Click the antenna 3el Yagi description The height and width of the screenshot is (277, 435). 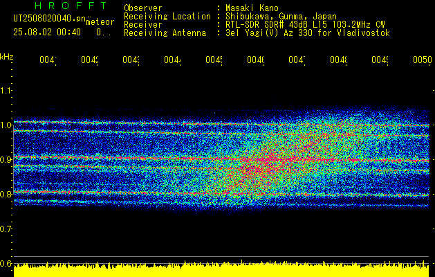[x=308, y=33]
